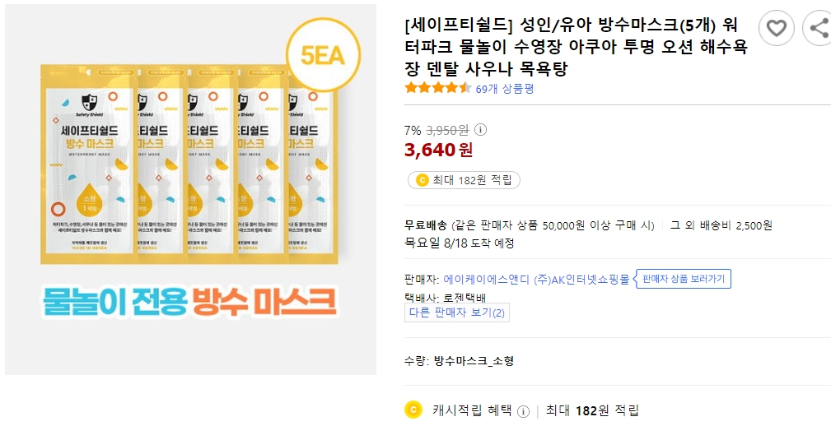Click coin icon in 최대 182원 적립 badge
The image size is (831, 426).
423,180
